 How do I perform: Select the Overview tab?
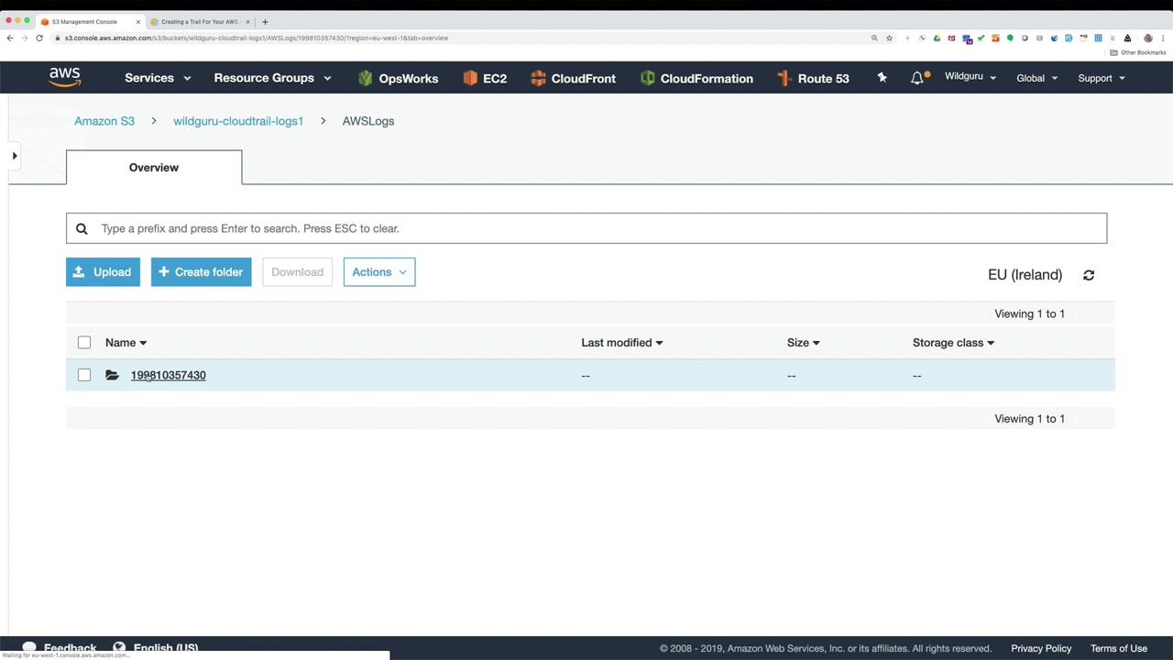[154, 168]
